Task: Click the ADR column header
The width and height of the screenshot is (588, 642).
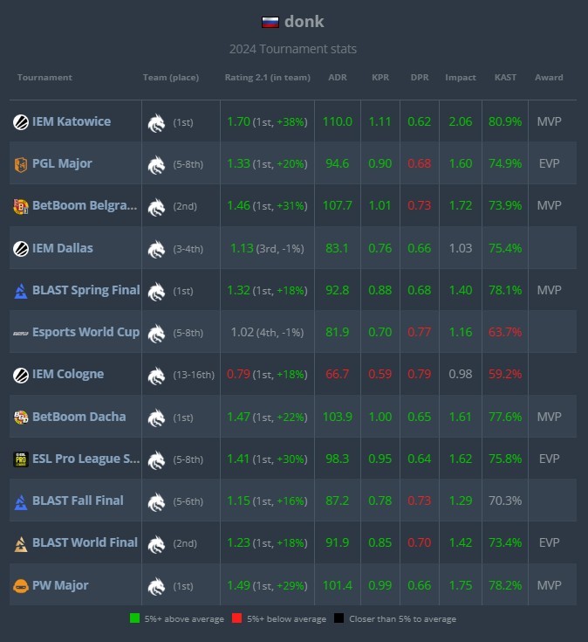Action: point(338,78)
